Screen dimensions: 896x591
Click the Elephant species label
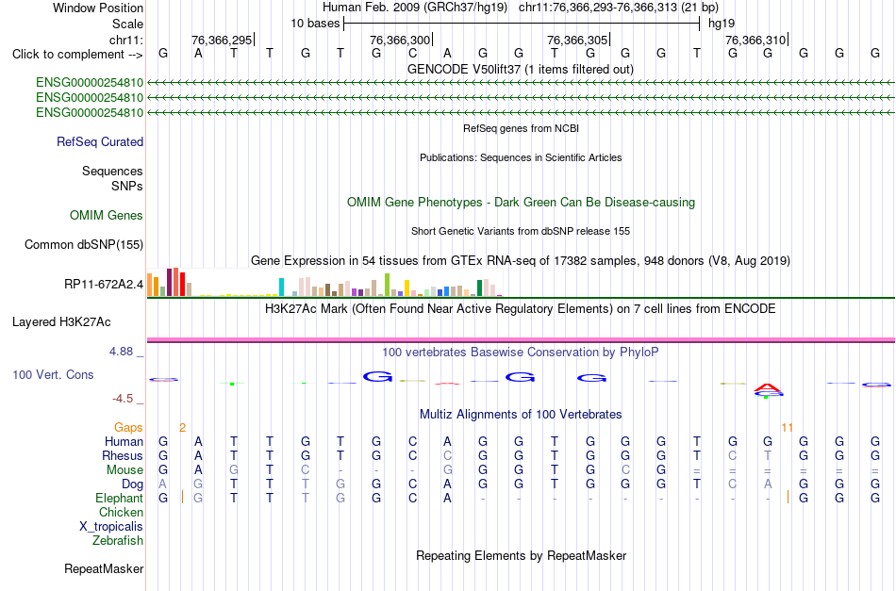(120, 498)
